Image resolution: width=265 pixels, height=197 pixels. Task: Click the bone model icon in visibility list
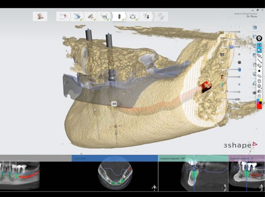(222, 32)
